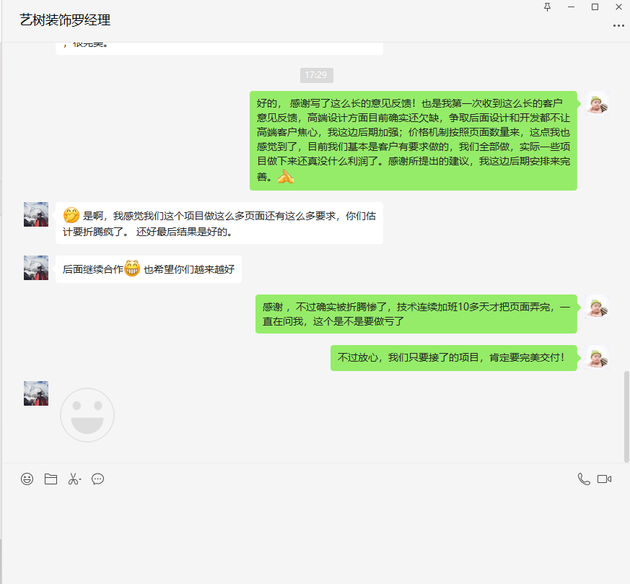Click the chat title 艺树装饰罗经理

tap(66, 20)
